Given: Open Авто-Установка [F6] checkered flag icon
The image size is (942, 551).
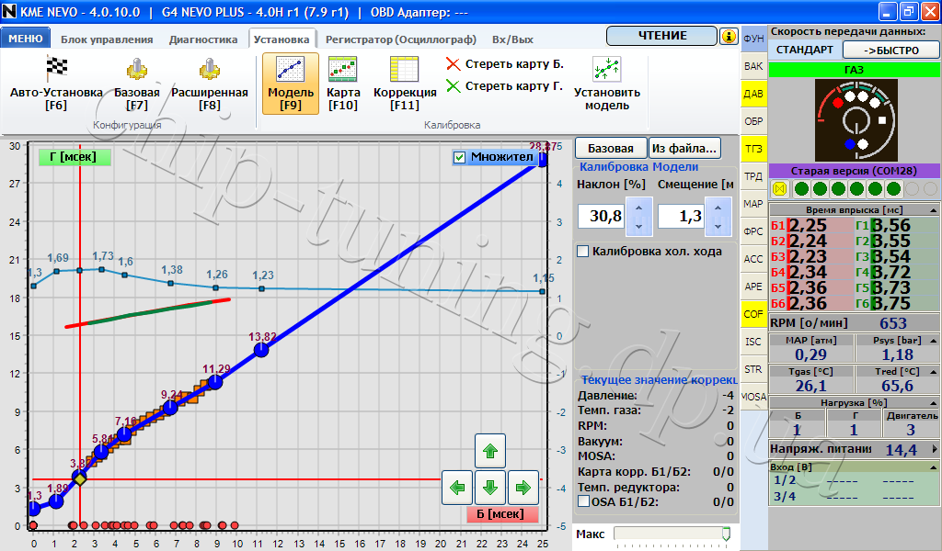Looking at the screenshot, I should coord(56,69).
